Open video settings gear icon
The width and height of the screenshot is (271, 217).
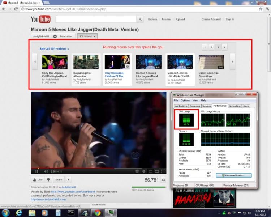(137, 171)
